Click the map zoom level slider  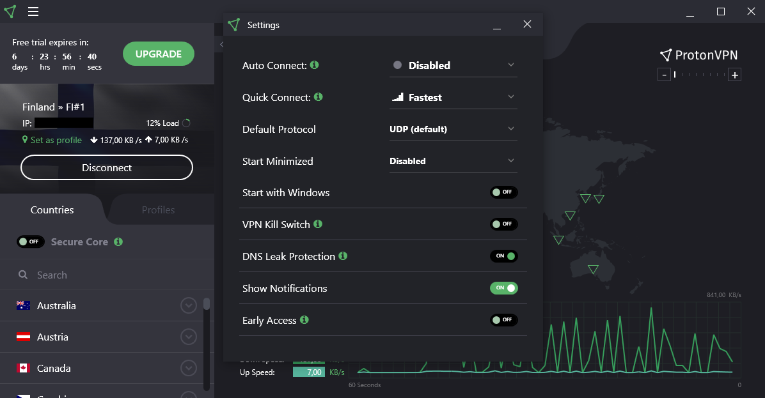[699, 74]
